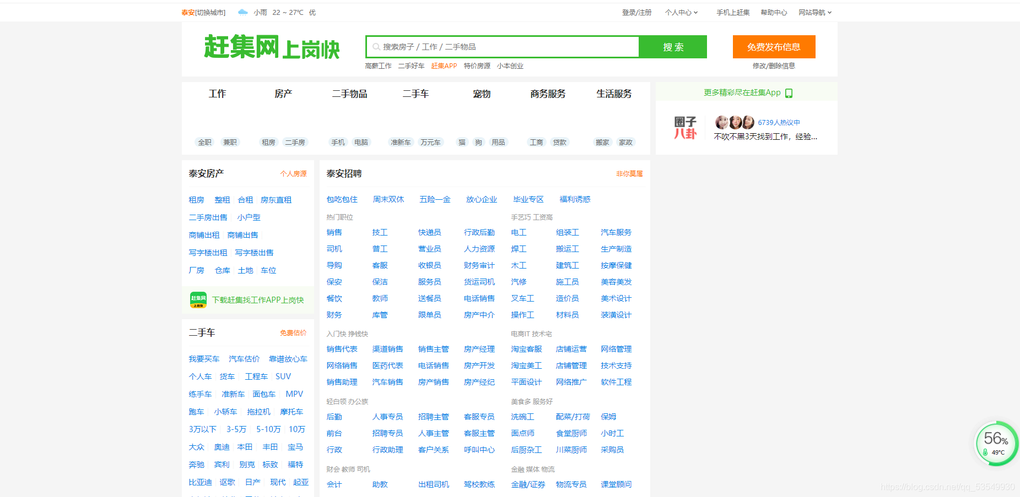
Task: Click the 川菜厨师 job link
Action: click(571, 450)
